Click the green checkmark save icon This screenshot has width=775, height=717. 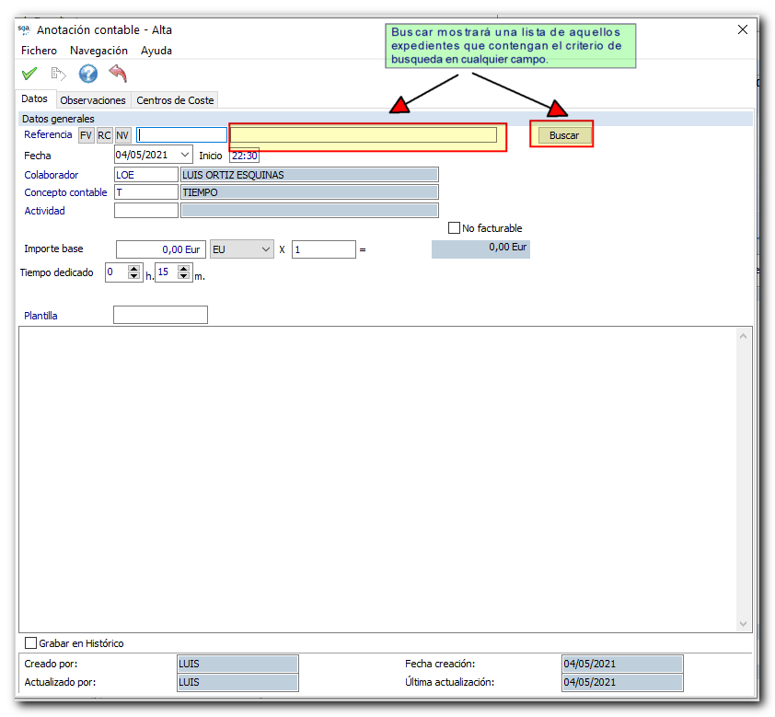coord(29,74)
